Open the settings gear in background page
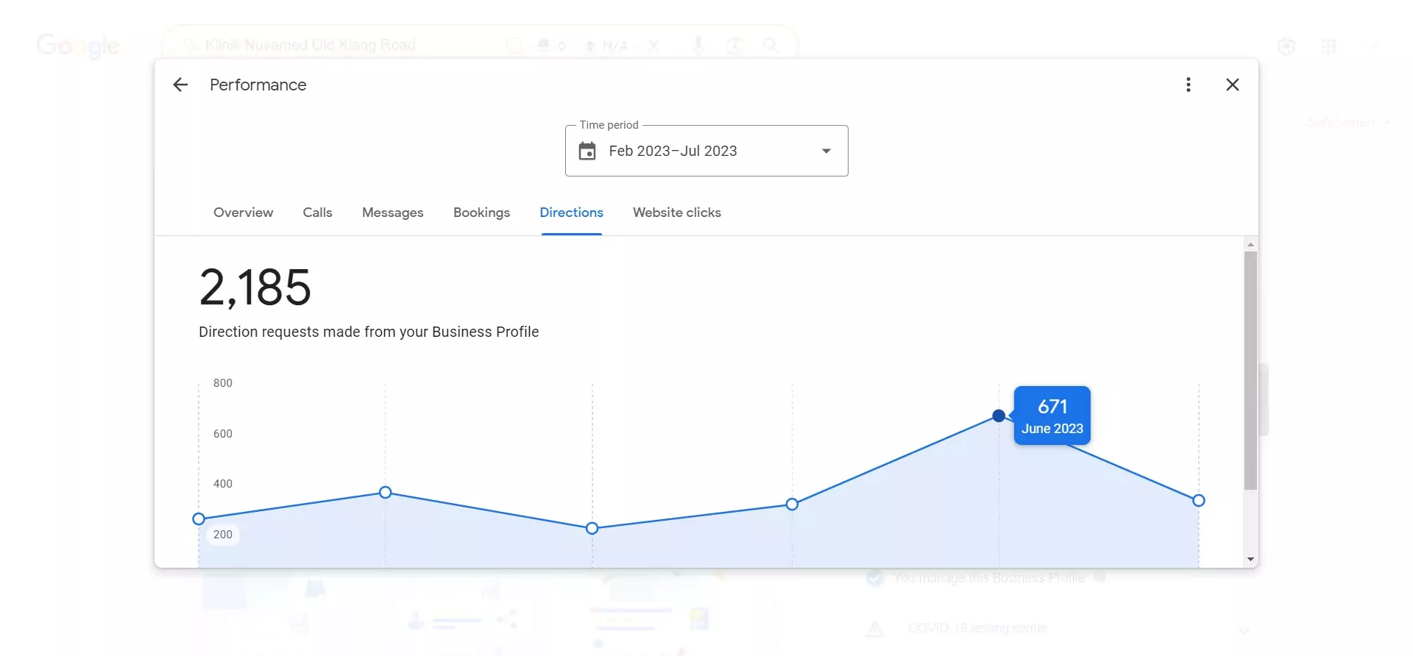The height and width of the screenshot is (656, 1413). [1286, 46]
